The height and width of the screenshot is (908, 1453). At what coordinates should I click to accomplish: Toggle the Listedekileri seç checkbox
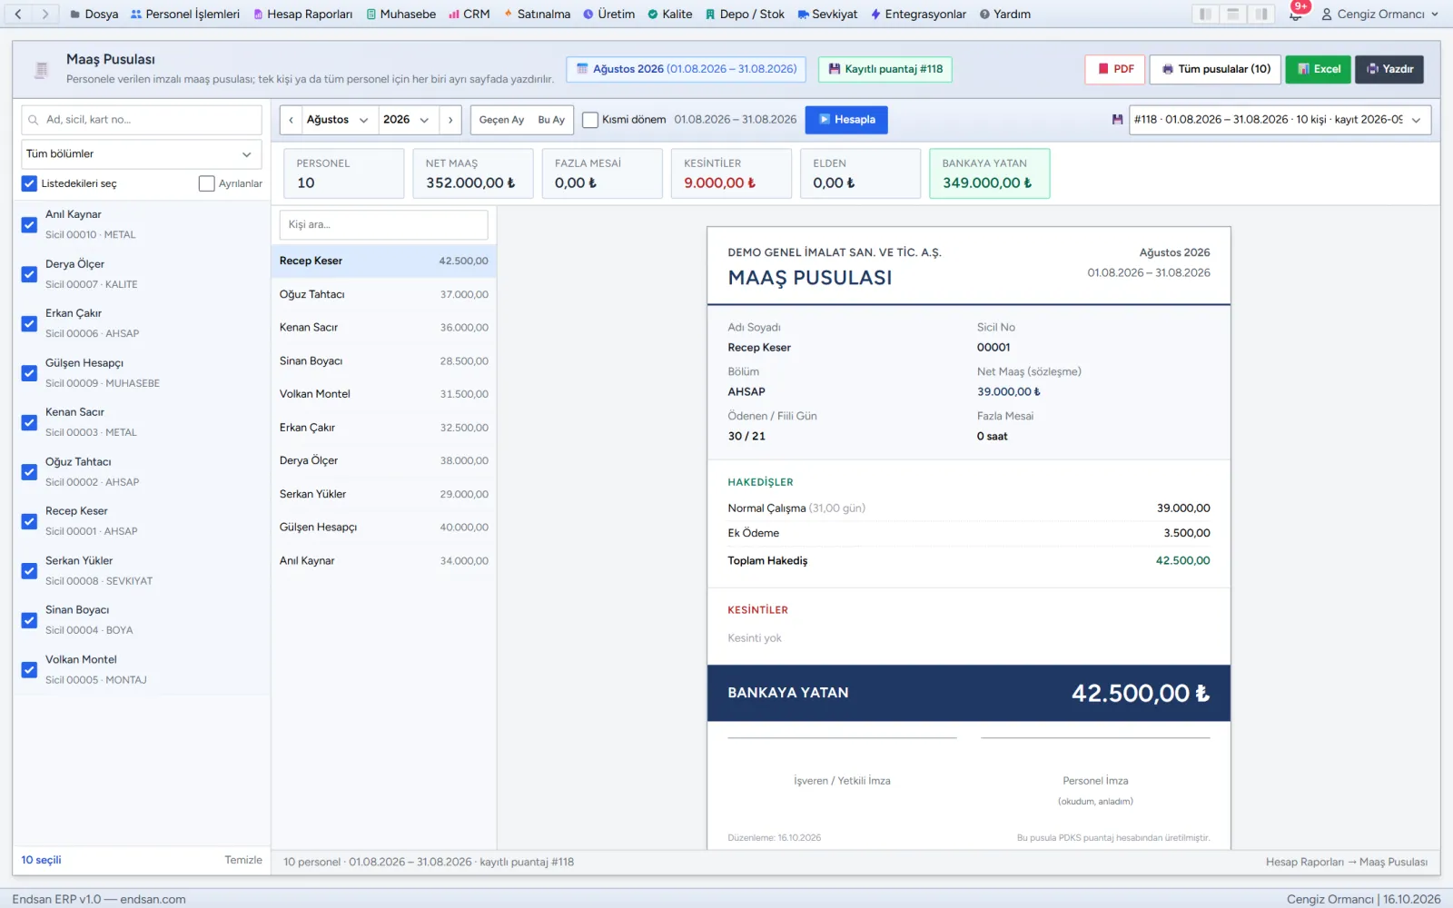pyautogui.click(x=29, y=183)
